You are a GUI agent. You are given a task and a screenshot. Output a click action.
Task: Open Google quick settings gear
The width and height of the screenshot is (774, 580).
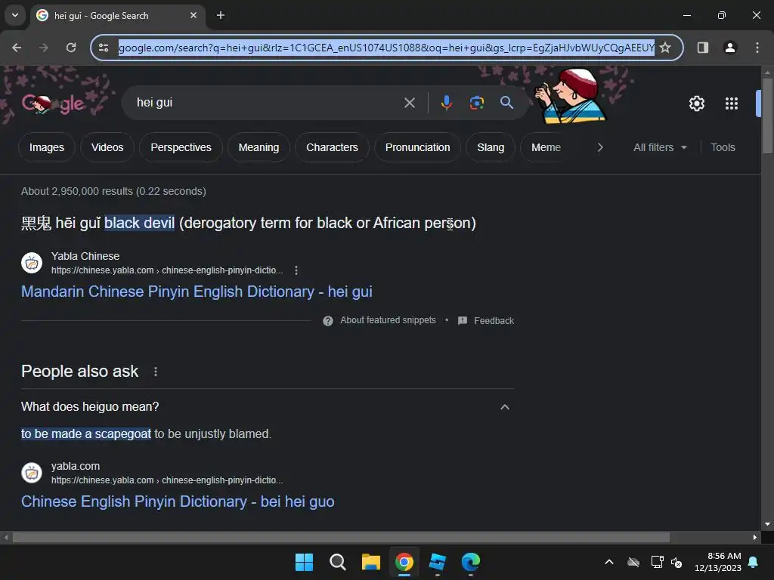pos(696,103)
